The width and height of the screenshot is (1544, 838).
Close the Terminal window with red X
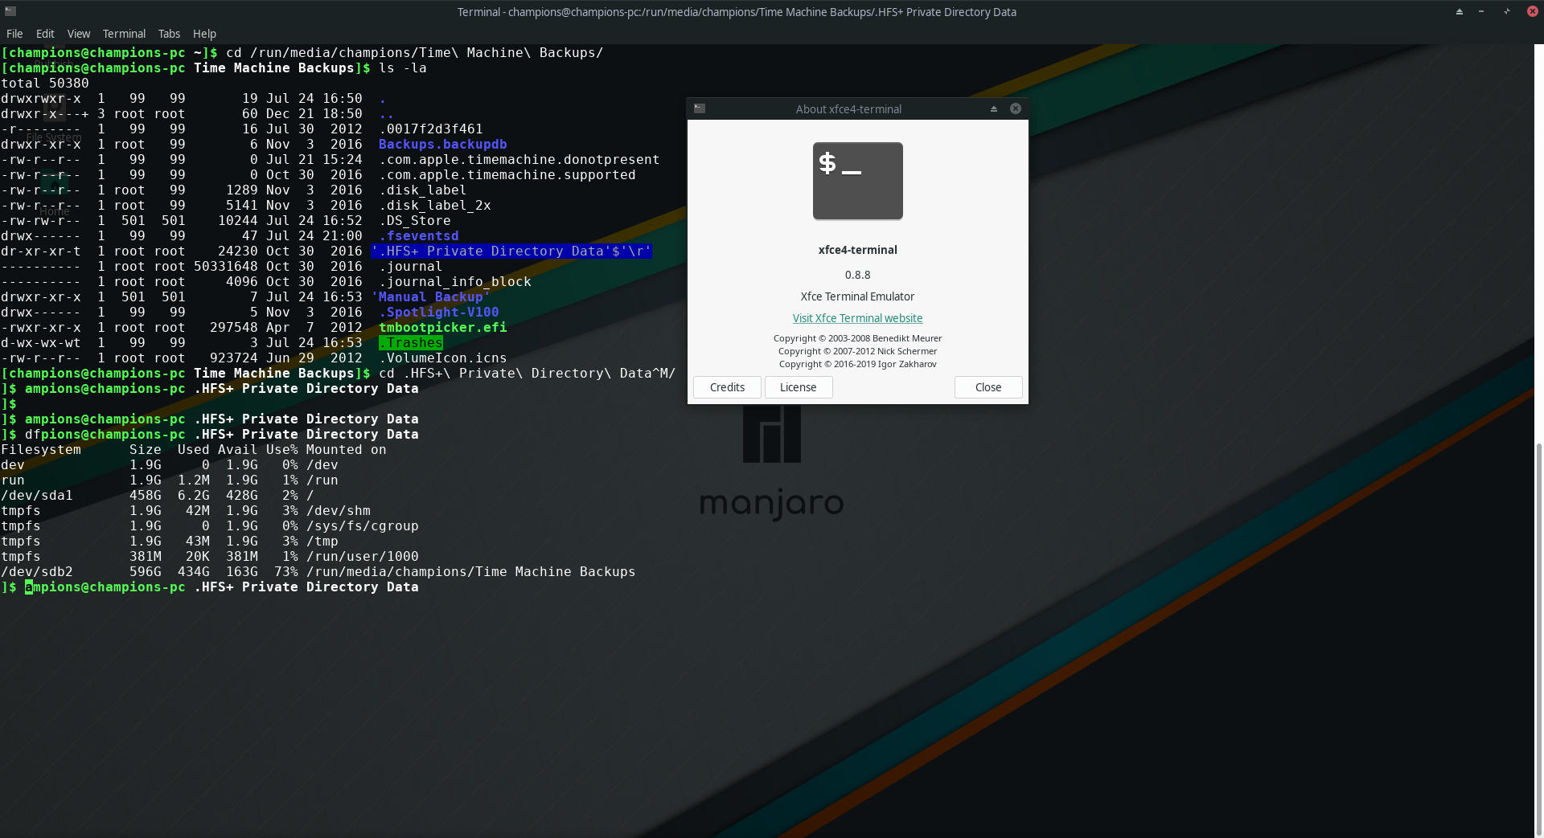tap(1532, 11)
